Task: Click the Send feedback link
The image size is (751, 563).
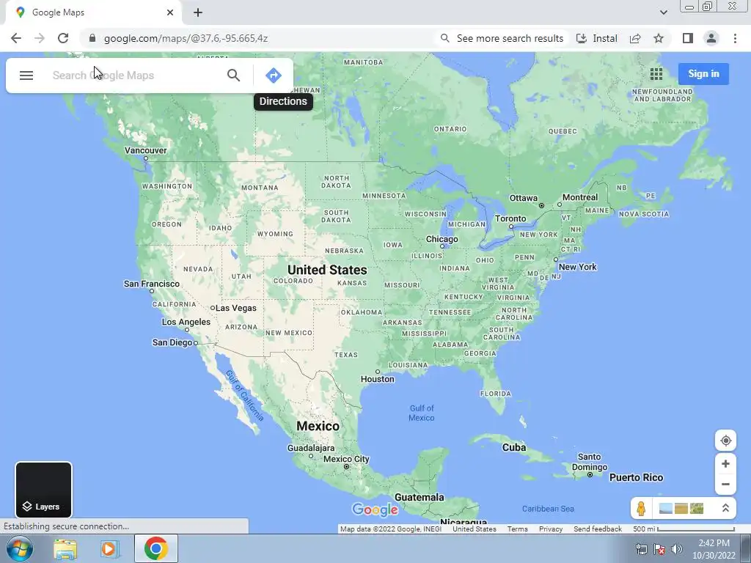Action: pos(598,529)
